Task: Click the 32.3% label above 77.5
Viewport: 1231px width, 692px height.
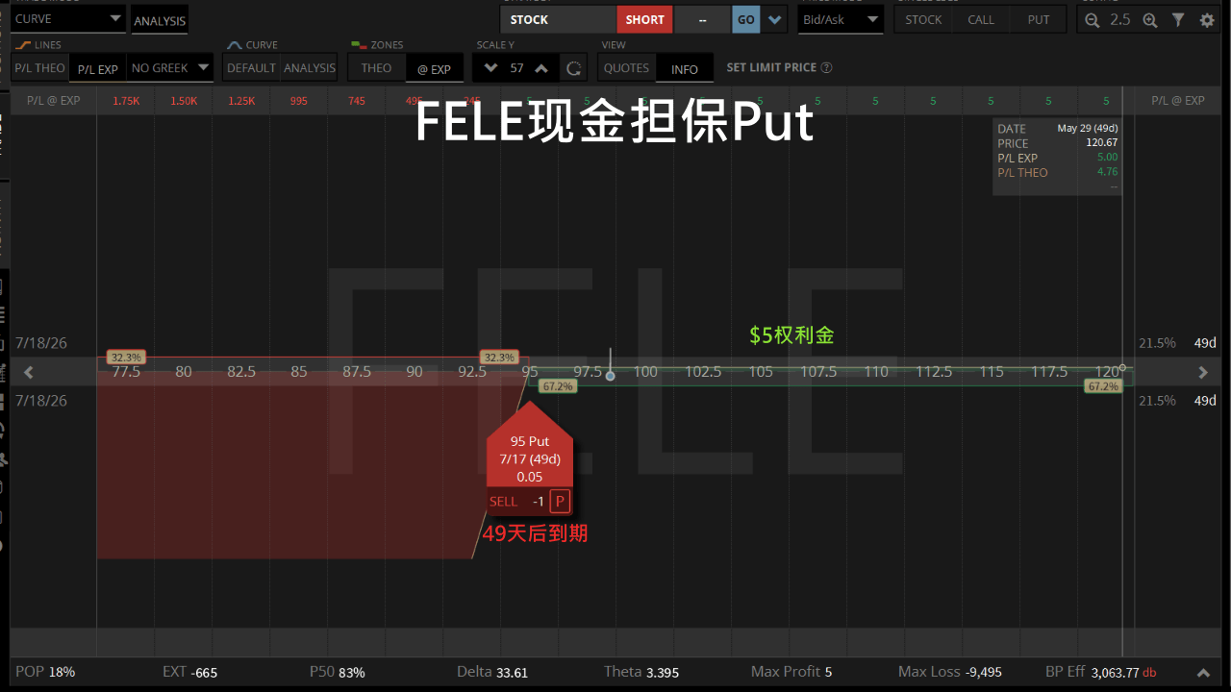Action: point(126,358)
